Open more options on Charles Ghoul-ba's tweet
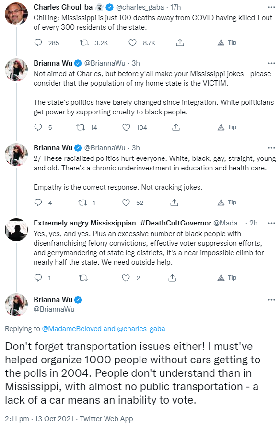Viewport: 280px width, 428px height. coord(271,7)
